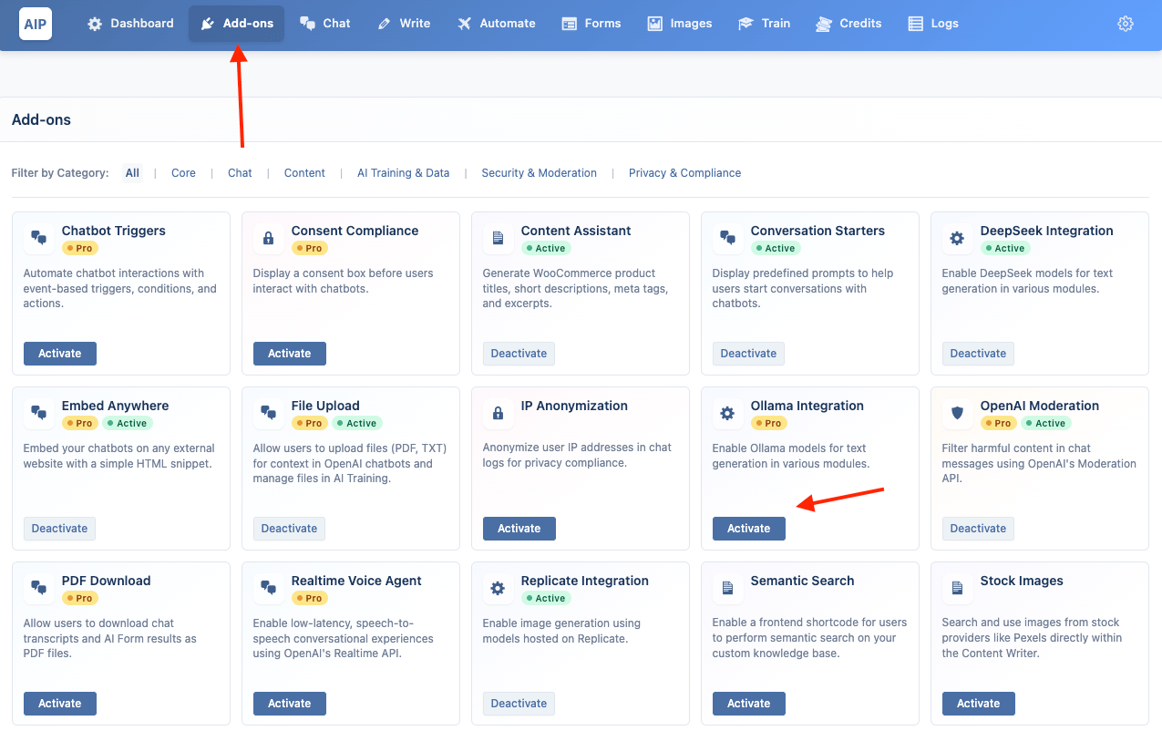Click the AIP logo icon
This screenshot has width=1162, height=731.
coord(36,24)
